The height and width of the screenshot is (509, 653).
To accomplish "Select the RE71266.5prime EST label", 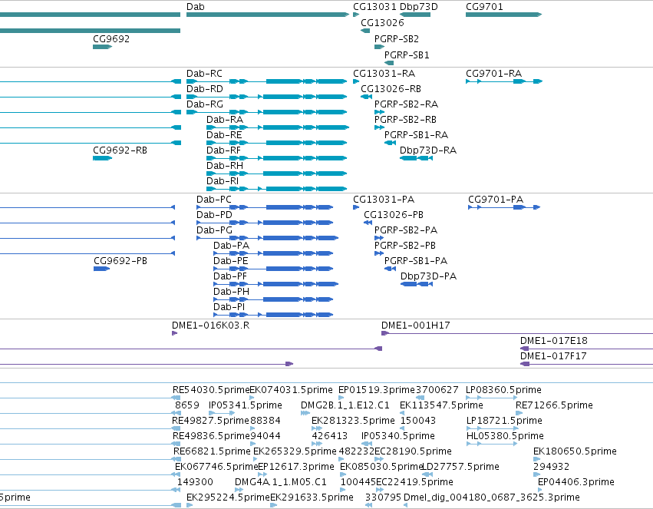I will 554,405.
